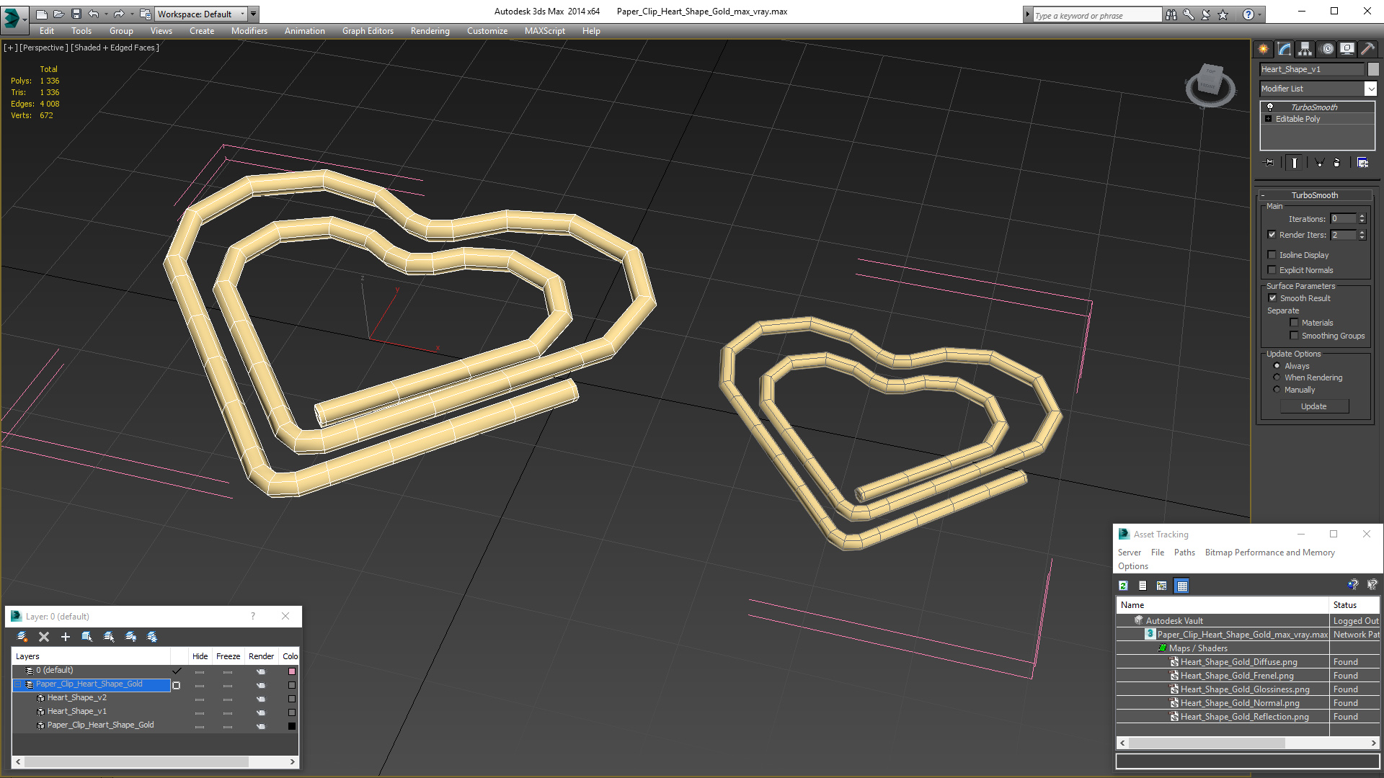The height and width of the screenshot is (778, 1384).
Task: Collapse the Paper_Clip_Heart_Shape_Gold layer tree
Action: pyautogui.click(x=19, y=684)
